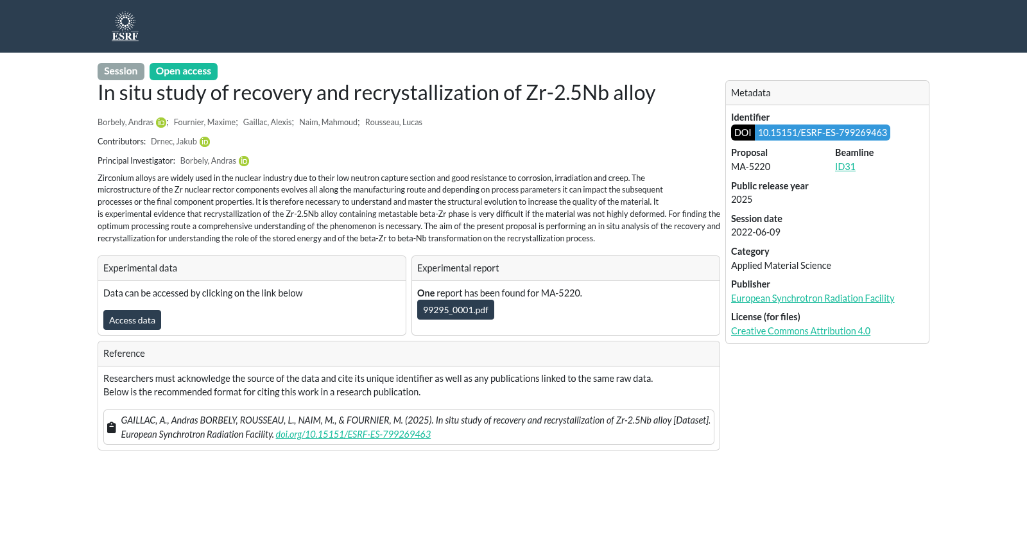1027x550 pixels.
Task: Open DOI 10.15151/ESRF-ES-799269463 badge
Action: (x=811, y=133)
